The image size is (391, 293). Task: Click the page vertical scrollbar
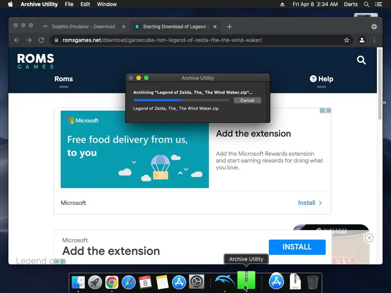coord(380,84)
